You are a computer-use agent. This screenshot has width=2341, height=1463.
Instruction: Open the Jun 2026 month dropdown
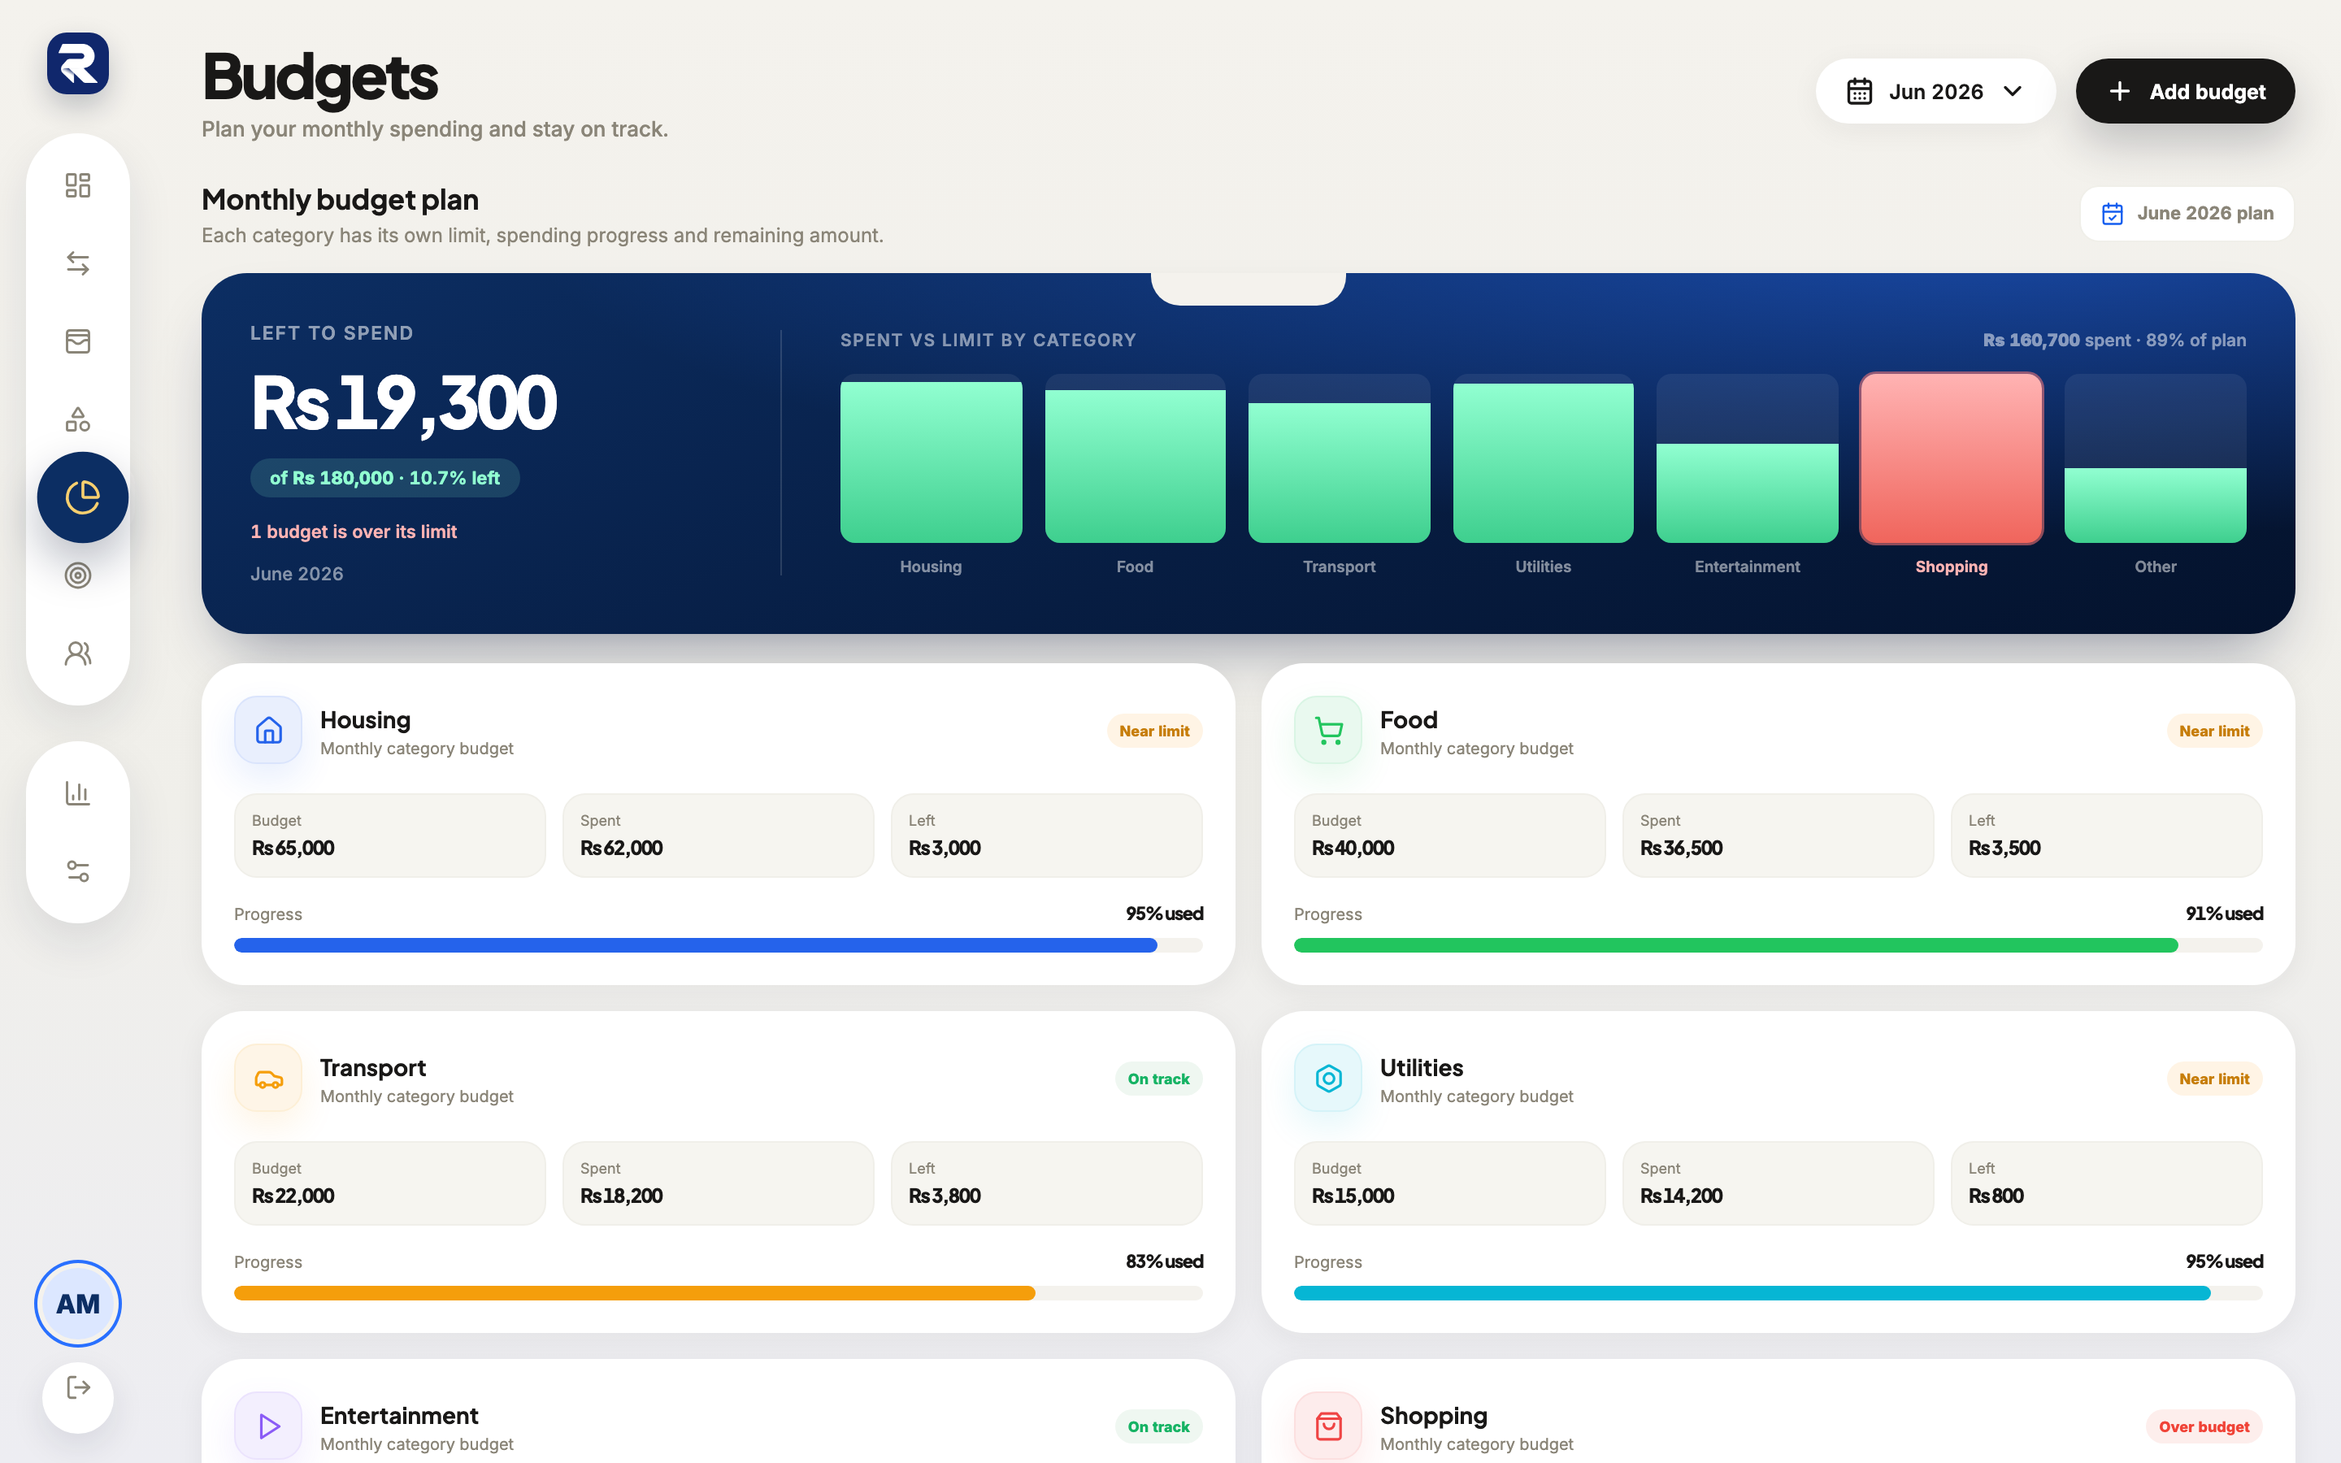(x=1935, y=91)
